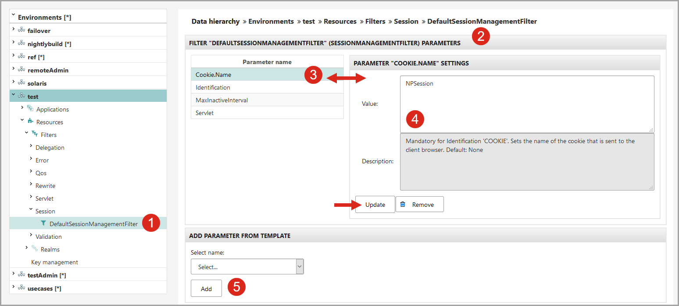Image resolution: width=679 pixels, height=306 pixels.
Task: Click the ref environment icon
Action: [21, 57]
